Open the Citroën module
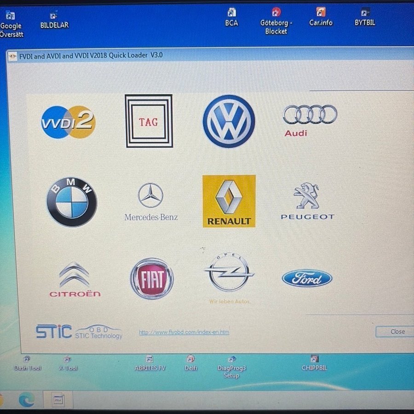The width and height of the screenshot is (414, 414). (75, 279)
